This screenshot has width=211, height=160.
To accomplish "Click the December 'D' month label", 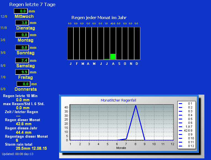I will click(137, 64).
